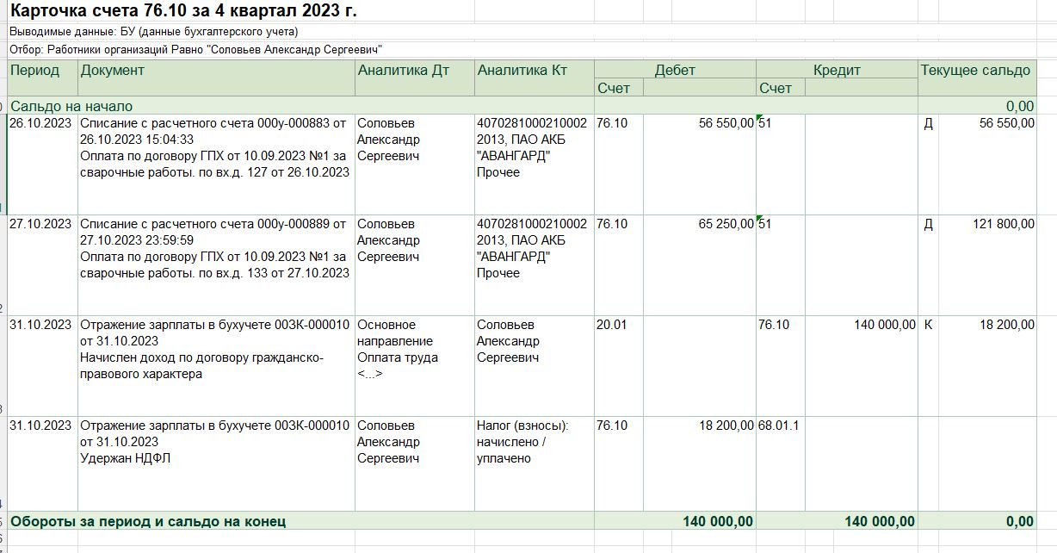Click the "Период" column header

point(34,71)
